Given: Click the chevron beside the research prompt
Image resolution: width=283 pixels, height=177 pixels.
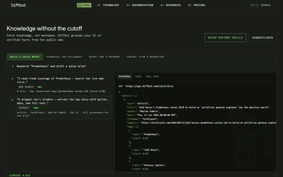Looking at the screenshot, I should (x=13, y=66).
